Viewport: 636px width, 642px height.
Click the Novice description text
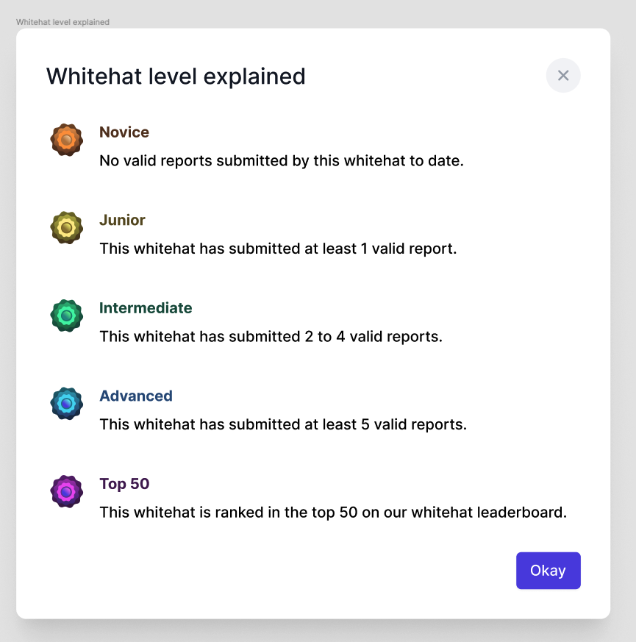[x=282, y=160]
